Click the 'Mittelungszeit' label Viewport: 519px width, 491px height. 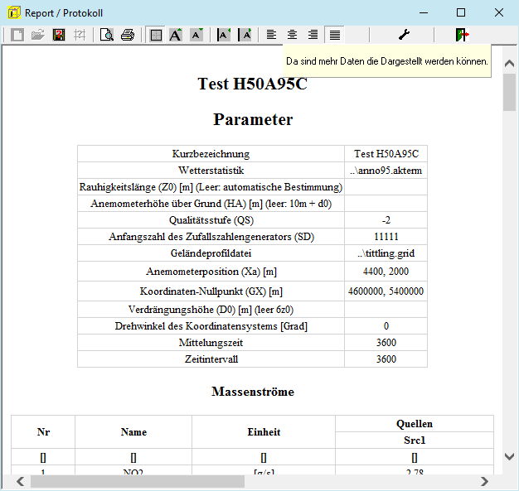tap(211, 343)
